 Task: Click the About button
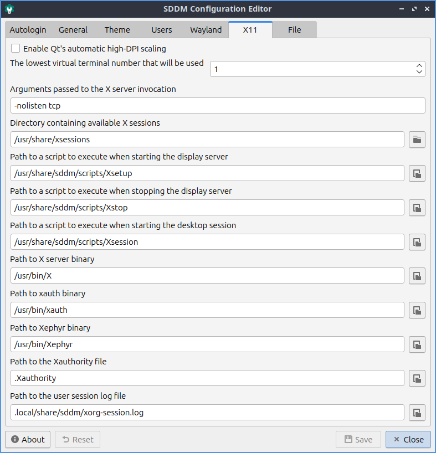28,440
